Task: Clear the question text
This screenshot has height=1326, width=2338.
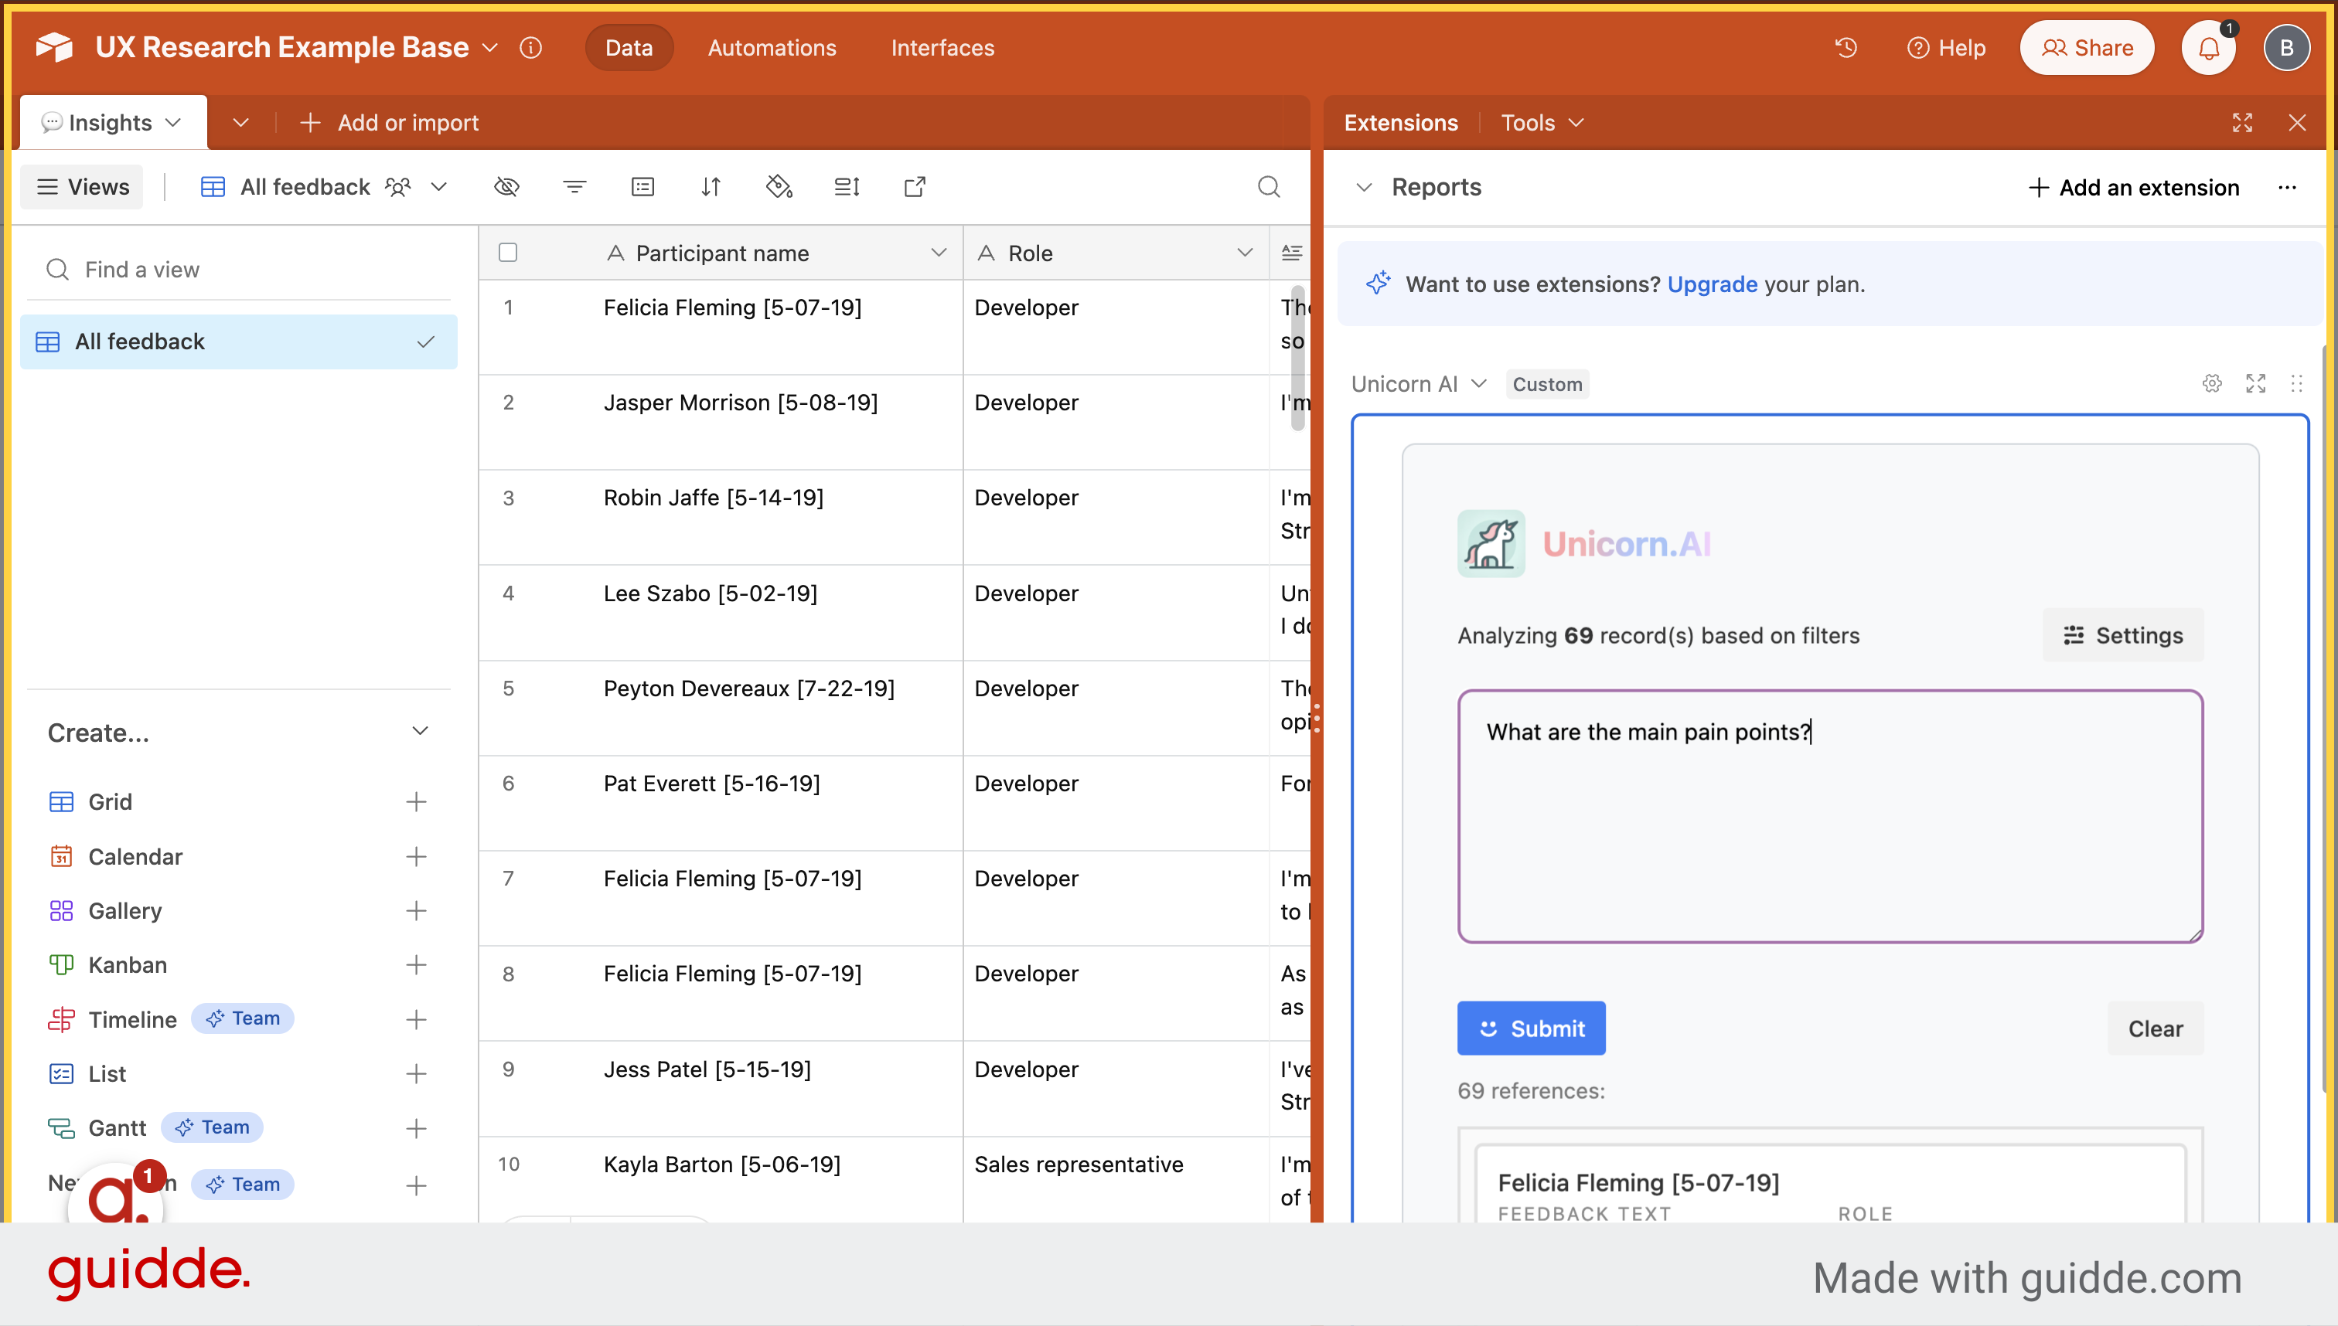Action: [x=2155, y=1028]
